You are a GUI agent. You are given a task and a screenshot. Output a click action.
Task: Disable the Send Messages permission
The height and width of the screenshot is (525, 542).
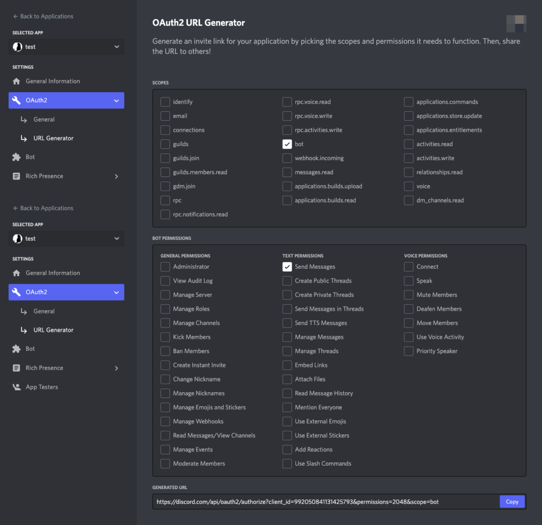[x=287, y=267]
